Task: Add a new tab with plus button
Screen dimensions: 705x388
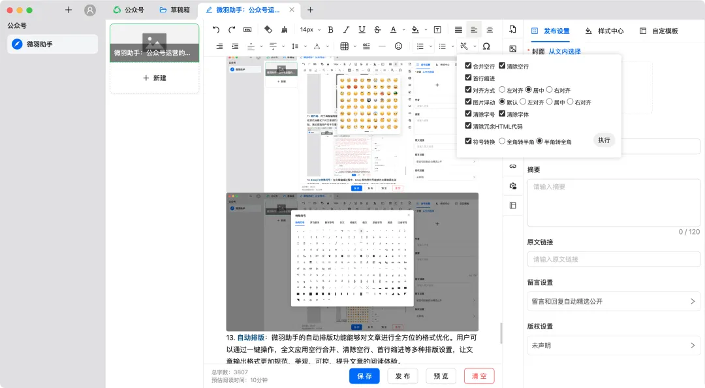Action: click(310, 10)
